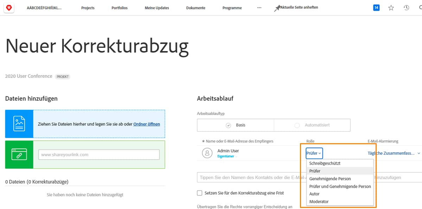Click the Ordner öffnen link
Image resolution: width=422 pixels, height=209 pixels.
[147, 124]
